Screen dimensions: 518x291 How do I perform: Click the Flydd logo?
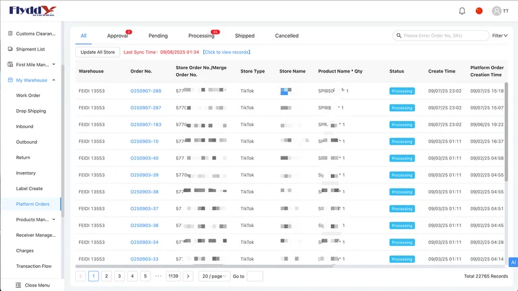pos(32,11)
